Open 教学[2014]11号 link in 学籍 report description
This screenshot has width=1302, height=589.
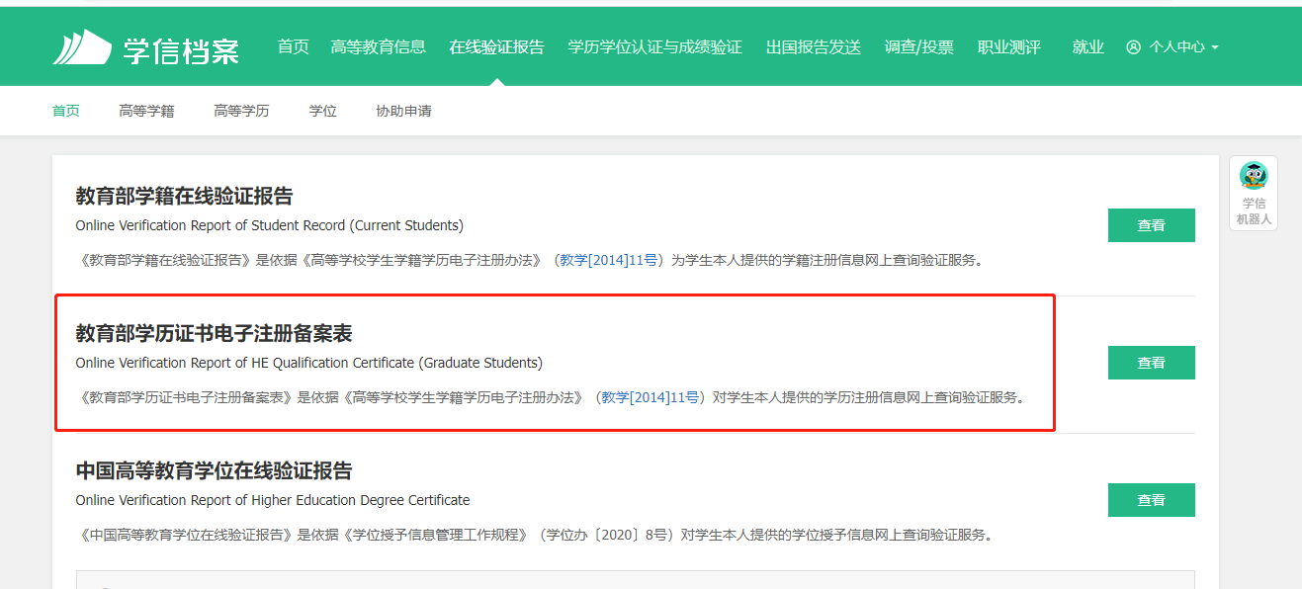608,261
